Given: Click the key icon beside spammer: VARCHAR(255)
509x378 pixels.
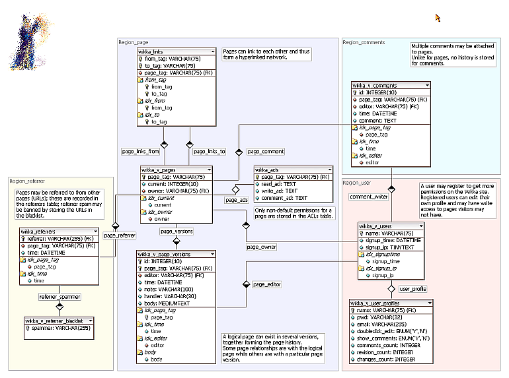Looking at the screenshot, I should pyautogui.click(x=28, y=328).
